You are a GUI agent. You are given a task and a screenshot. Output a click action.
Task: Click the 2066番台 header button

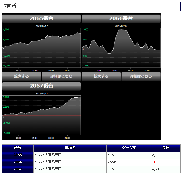click(x=121, y=18)
